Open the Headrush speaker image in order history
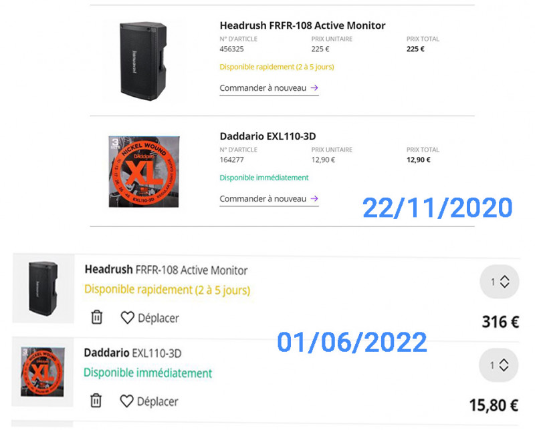 [144, 59]
